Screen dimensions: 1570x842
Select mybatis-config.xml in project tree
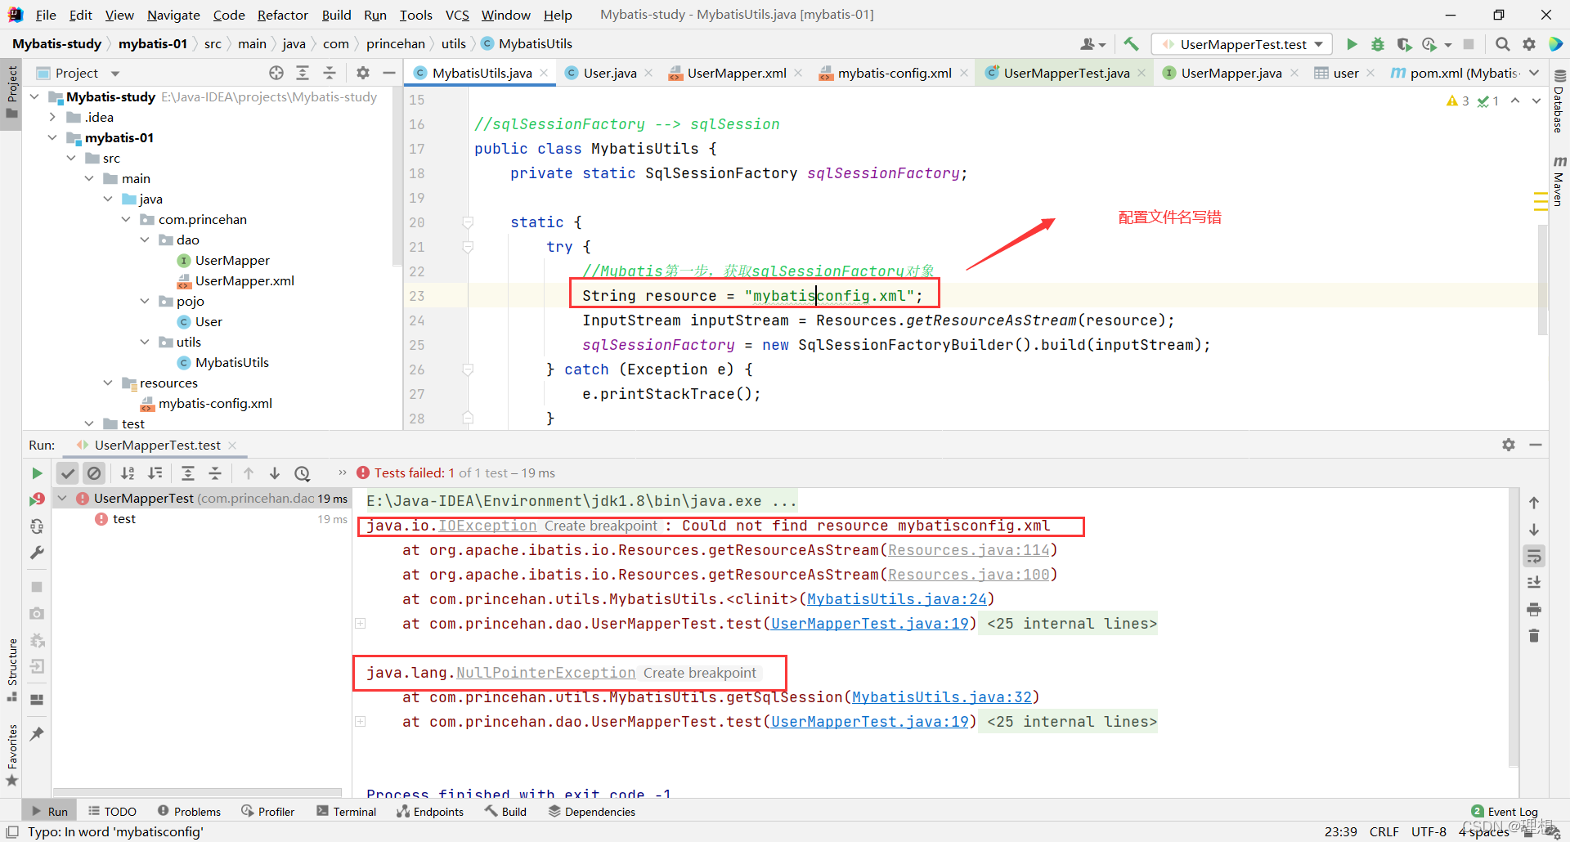(215, 403)
